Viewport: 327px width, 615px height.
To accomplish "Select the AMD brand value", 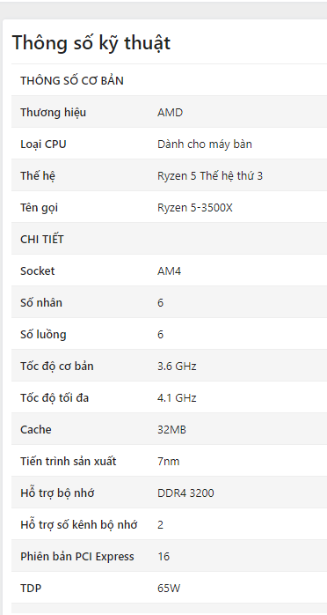I will point(171,113).
